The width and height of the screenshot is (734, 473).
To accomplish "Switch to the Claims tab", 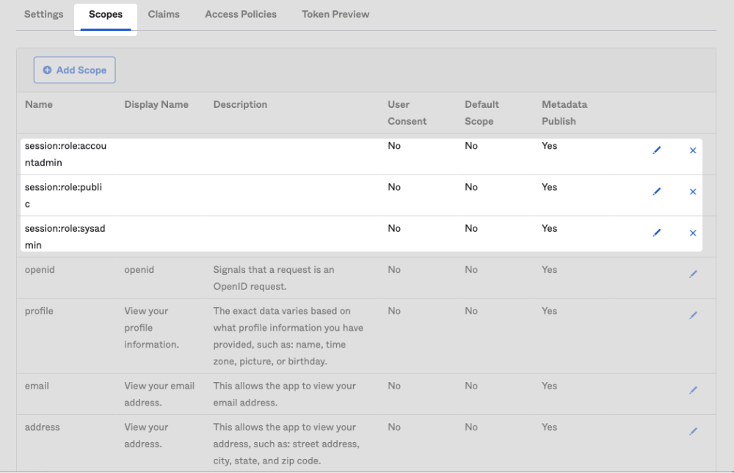I will [x=164, y=14].
